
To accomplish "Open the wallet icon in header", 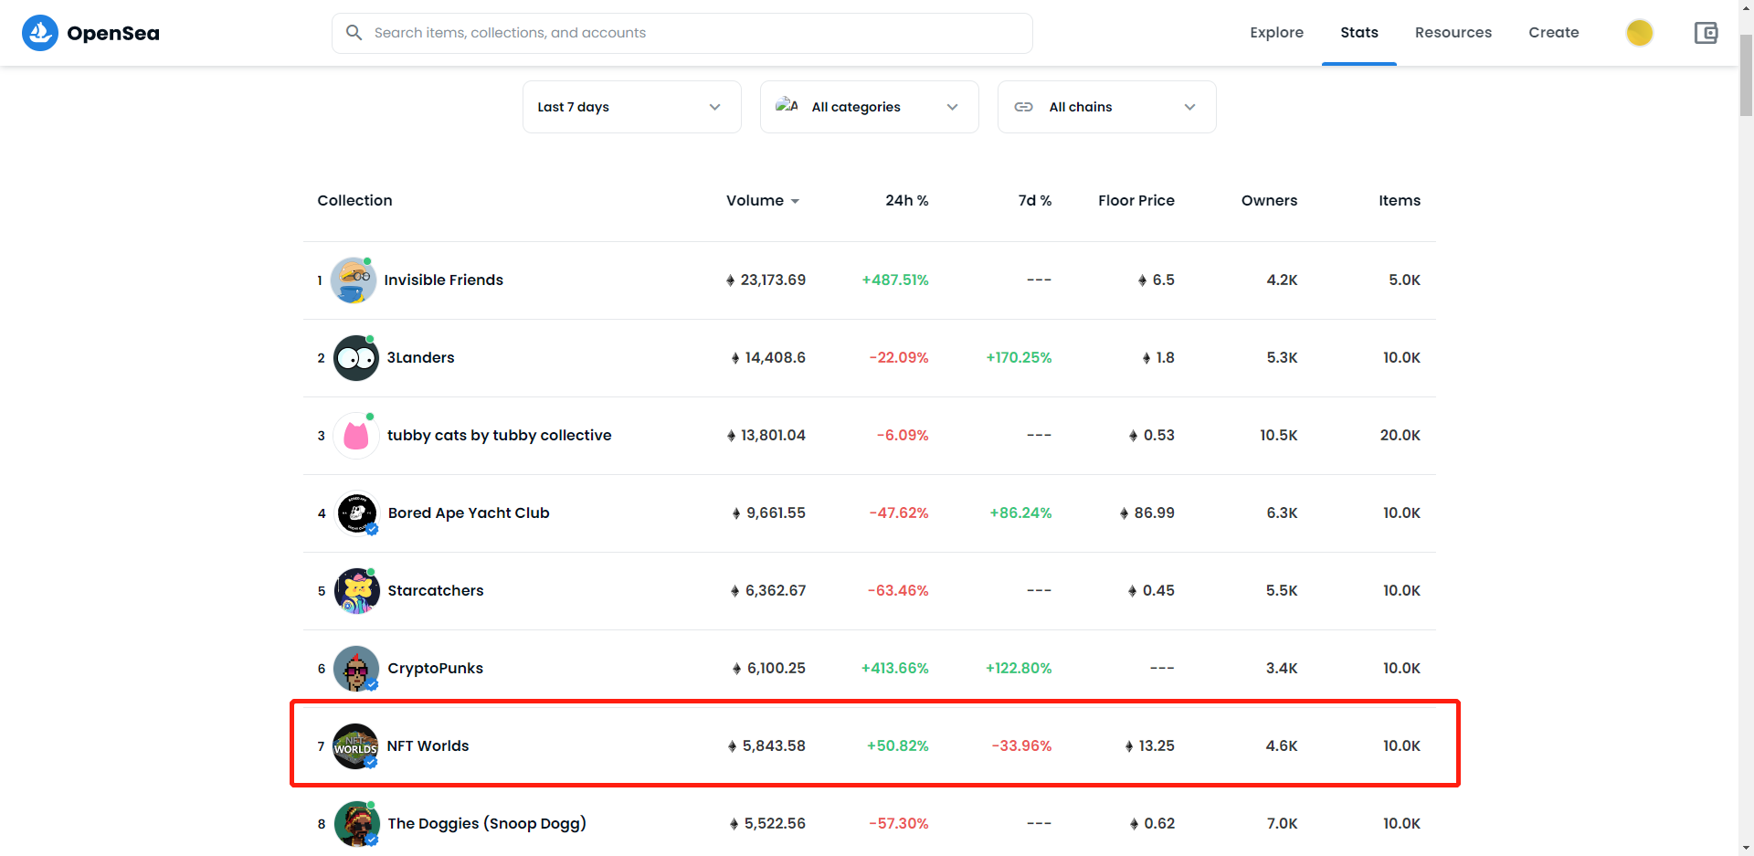I will (1706, 33).
